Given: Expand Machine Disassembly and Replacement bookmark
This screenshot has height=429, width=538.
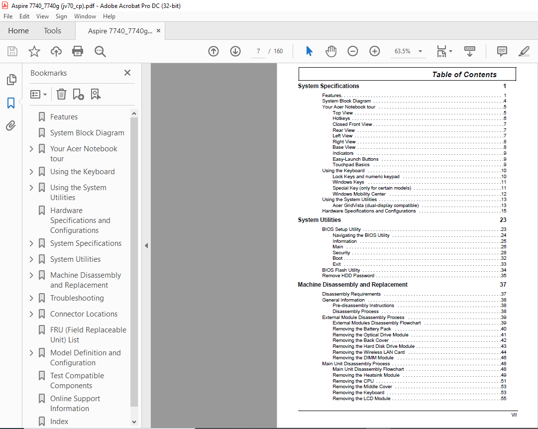Looking at the screenshot, I should tap(31, 275).
